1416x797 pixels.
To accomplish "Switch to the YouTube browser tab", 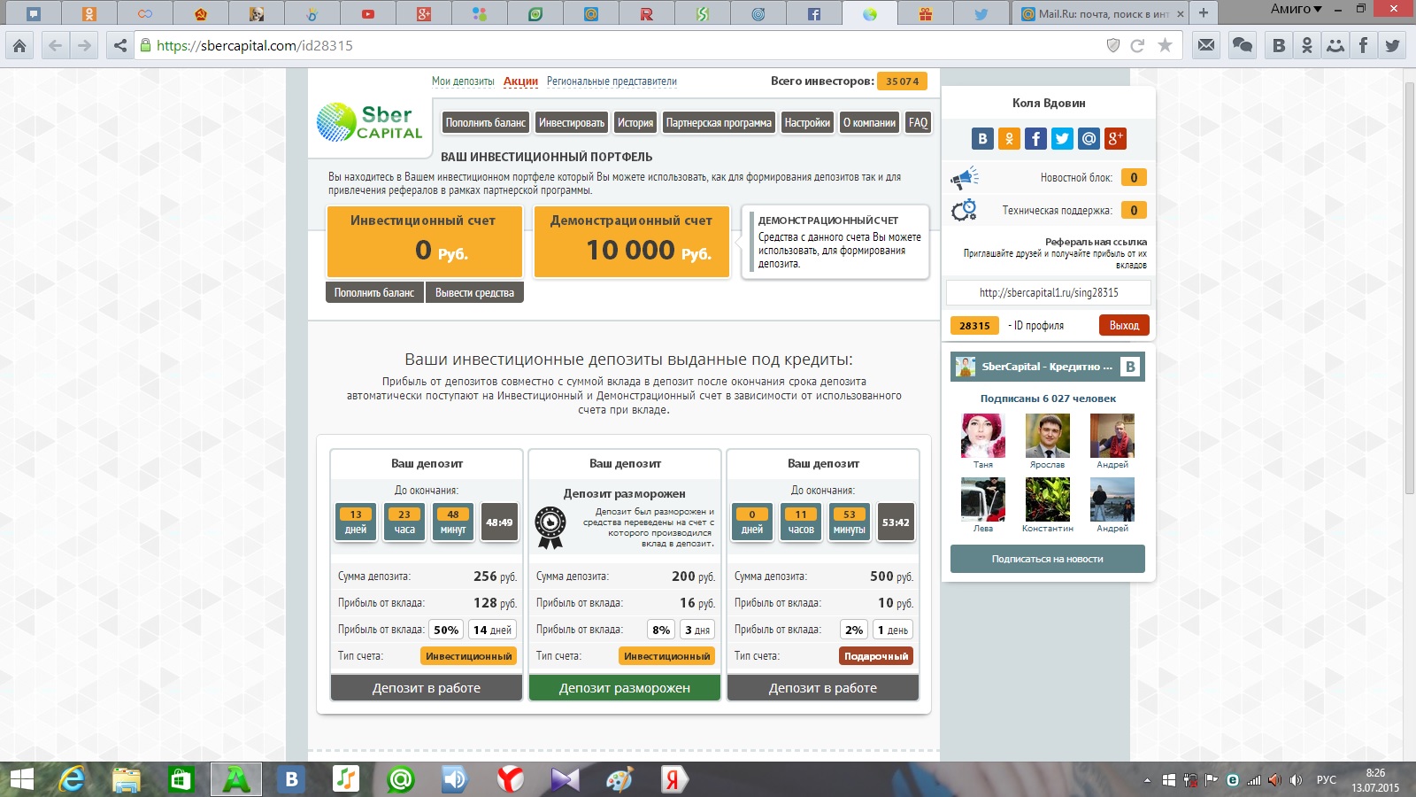I will [367, 13].
